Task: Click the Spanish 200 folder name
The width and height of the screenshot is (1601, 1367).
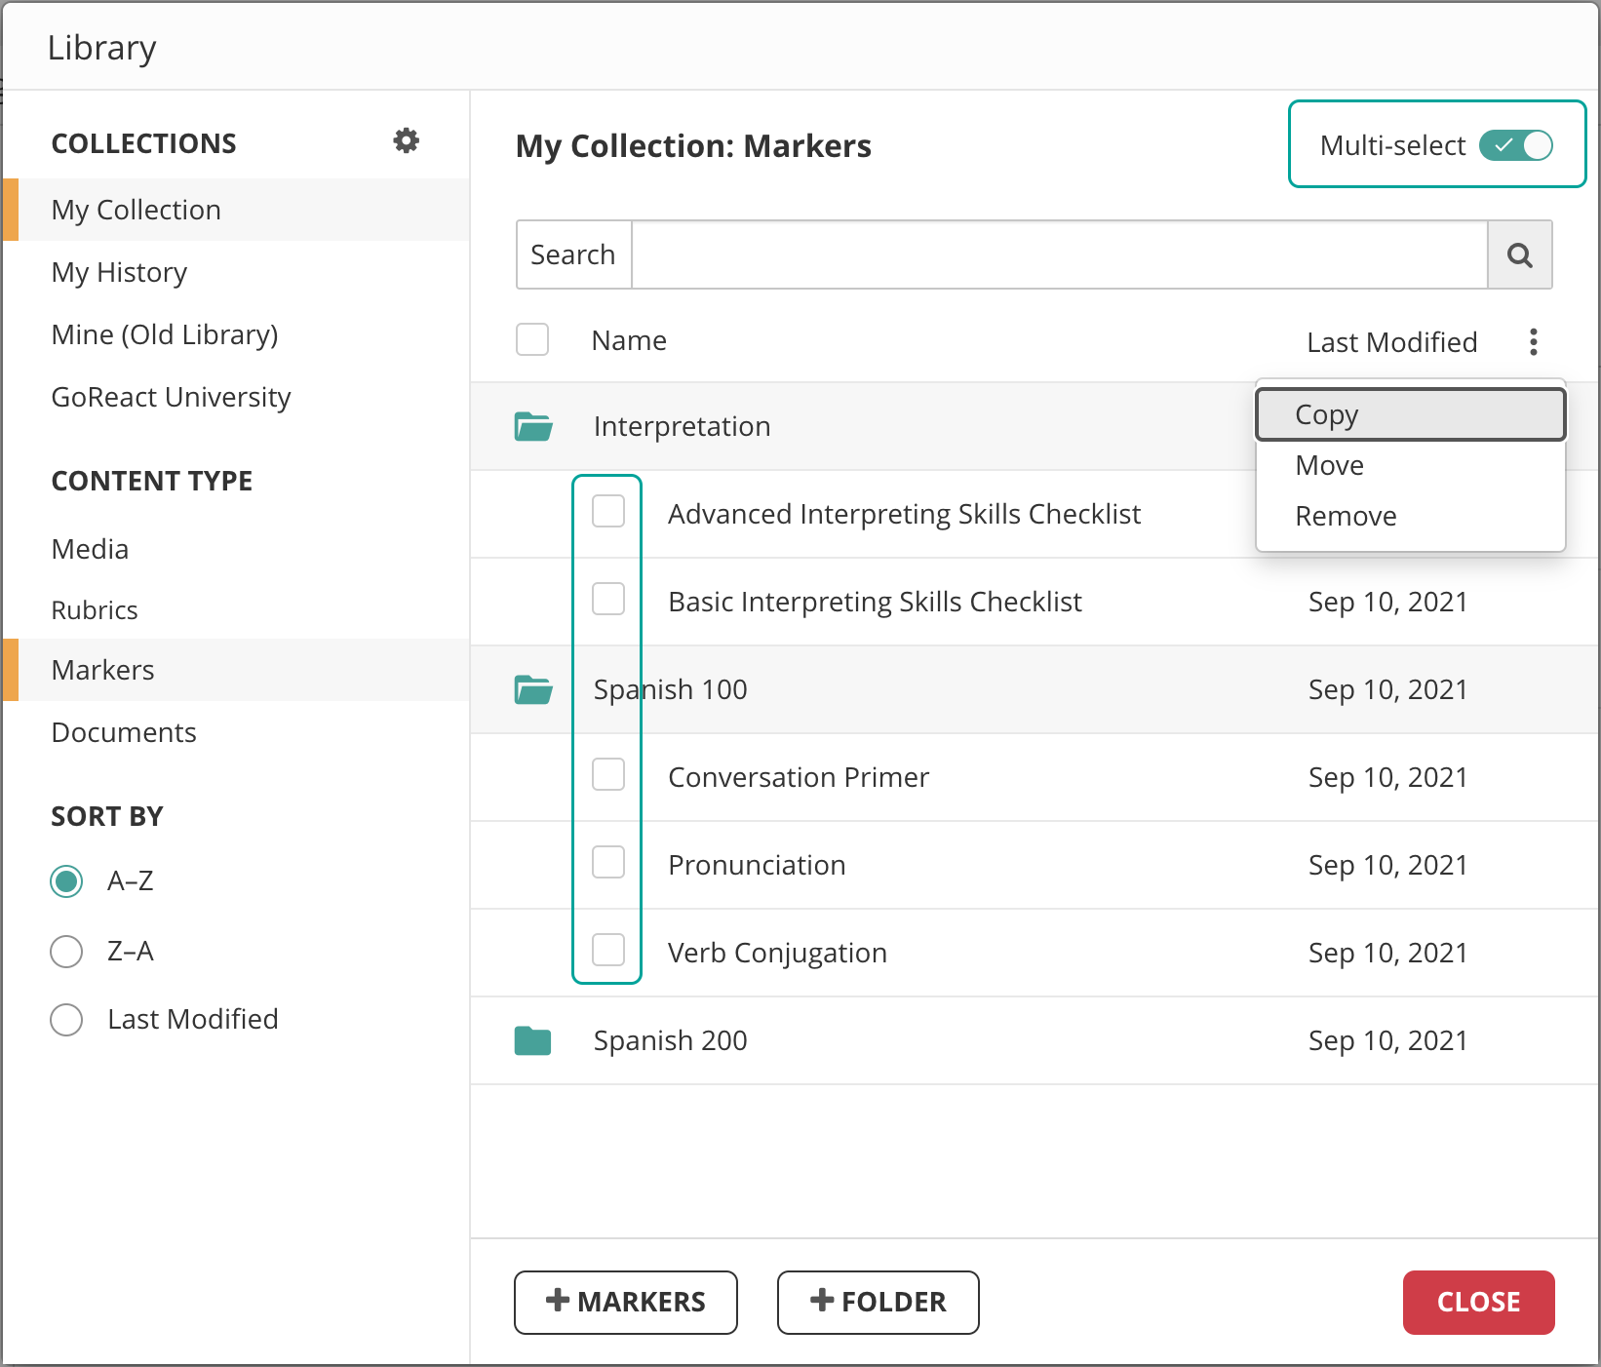Action: pos(670,1040)
